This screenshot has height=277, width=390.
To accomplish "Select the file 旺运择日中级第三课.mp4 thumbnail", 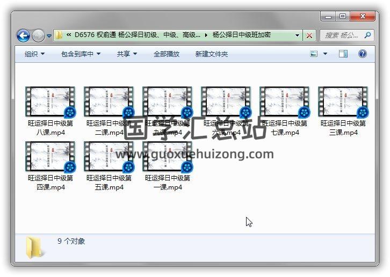I will click(x=343, y=101).
